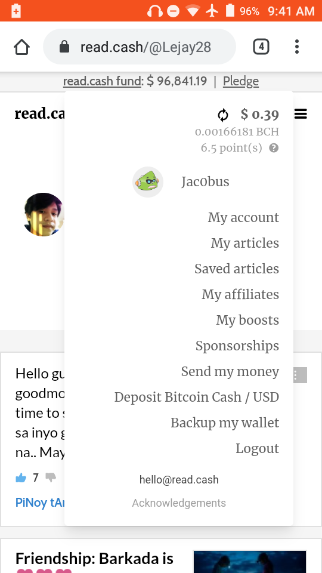Image resolution: width=322 pixels, height=573 pixels.
Task: Open the Pledge link
Action: 241,81
